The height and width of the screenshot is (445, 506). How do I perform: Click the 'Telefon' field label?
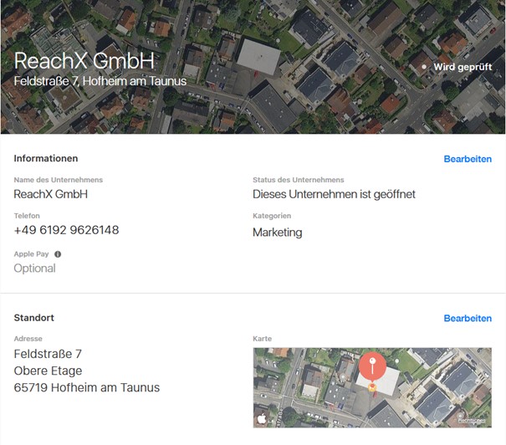coord(27,216)
